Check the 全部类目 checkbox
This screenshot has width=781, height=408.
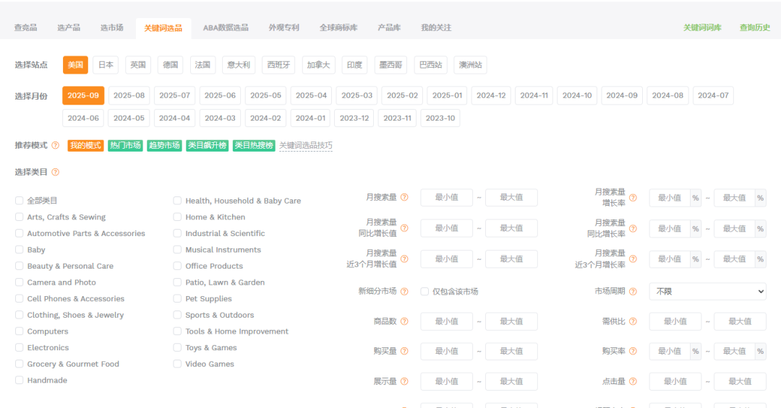20,201
